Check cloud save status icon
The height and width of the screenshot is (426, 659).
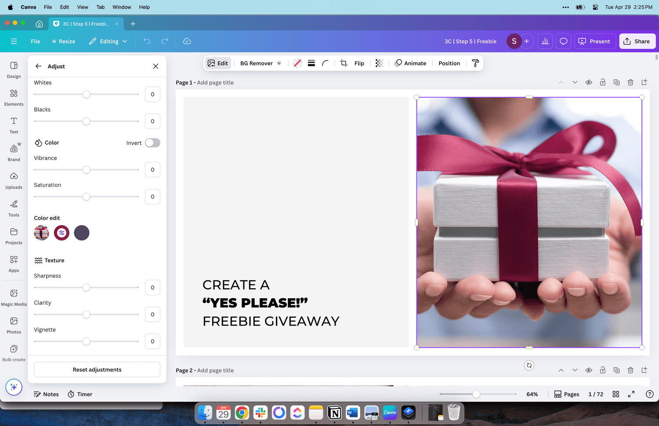tap(187, 41)
